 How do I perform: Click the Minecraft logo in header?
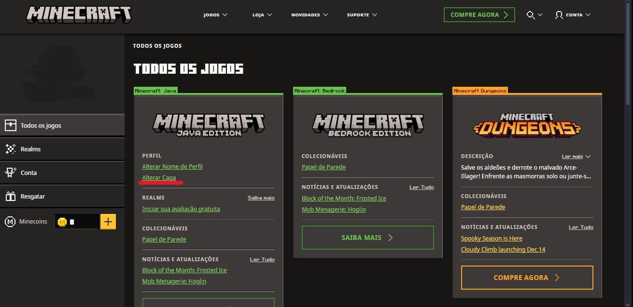tap(79, 14)
